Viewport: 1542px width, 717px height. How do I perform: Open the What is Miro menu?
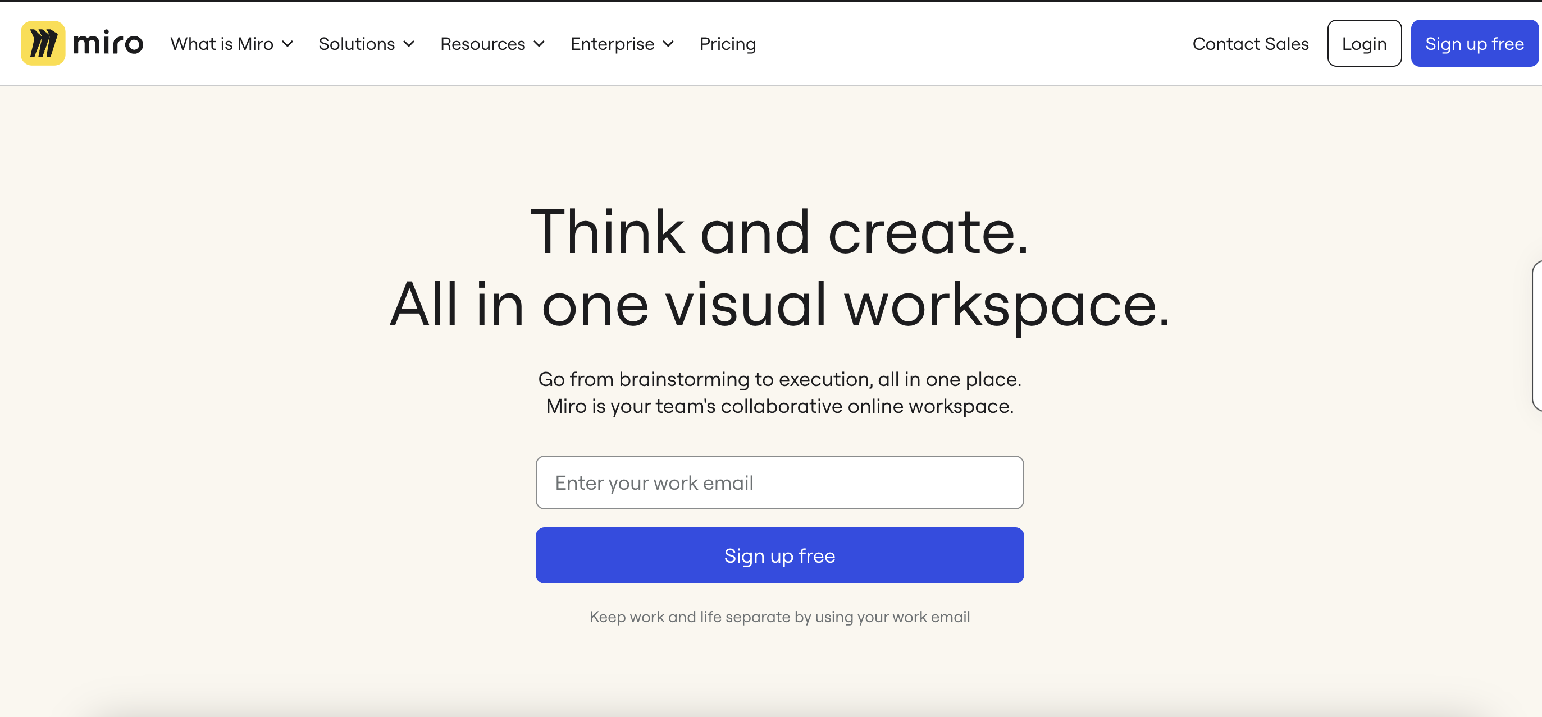click(x=221, y=44)
